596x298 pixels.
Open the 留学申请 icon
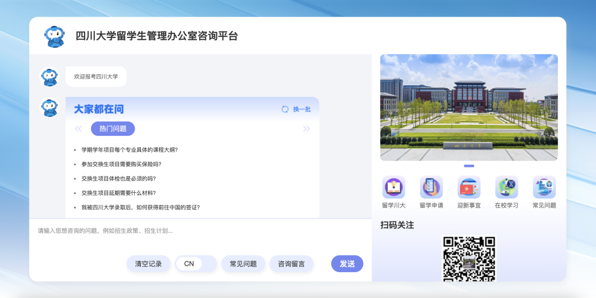point(431,188)
